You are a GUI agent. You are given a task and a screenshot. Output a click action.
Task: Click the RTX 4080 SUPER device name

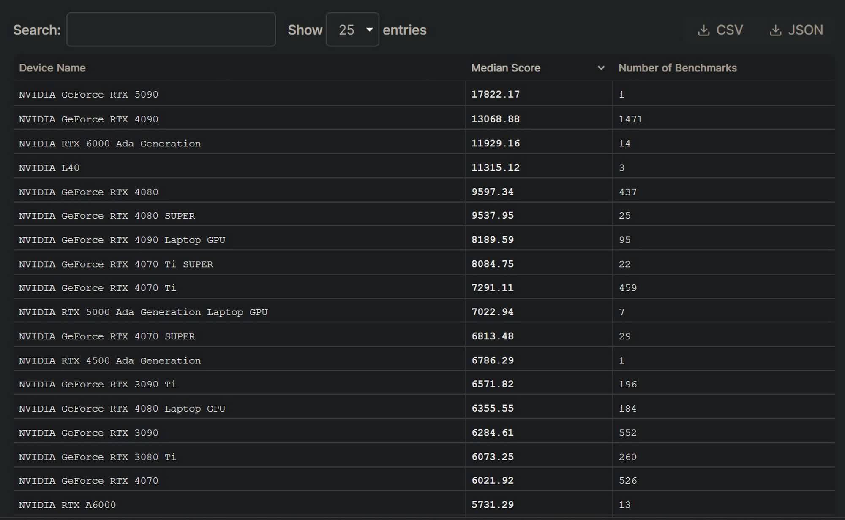(x=107, y=216)
